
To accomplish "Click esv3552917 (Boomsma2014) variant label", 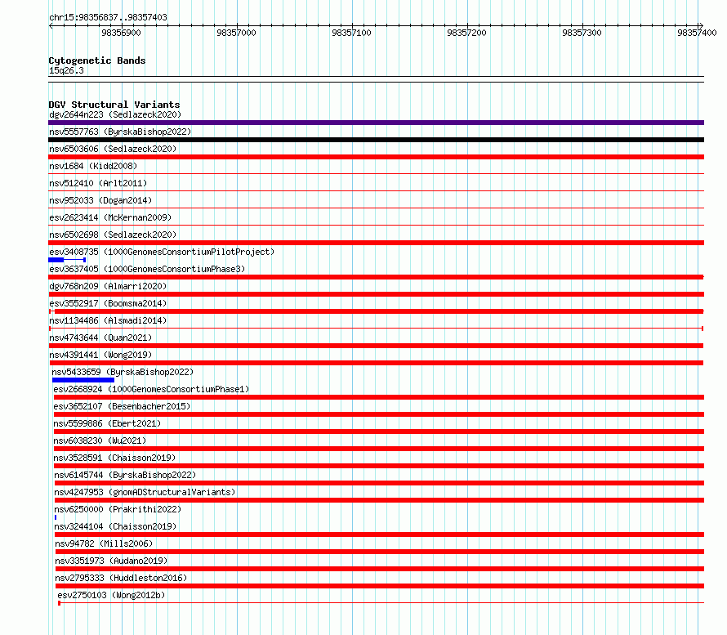I will 108,303.
